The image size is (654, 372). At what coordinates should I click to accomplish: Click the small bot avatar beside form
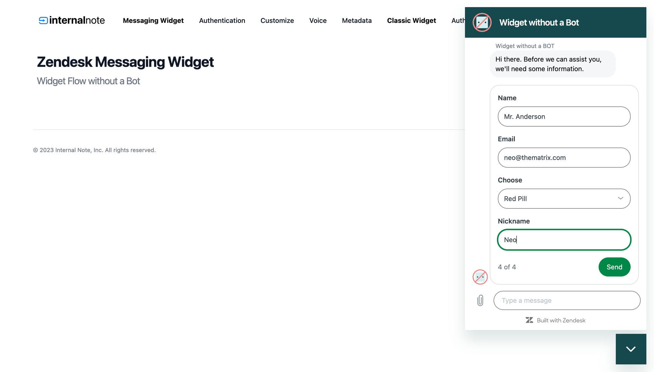pyautogui.click(x=480, y=277)
